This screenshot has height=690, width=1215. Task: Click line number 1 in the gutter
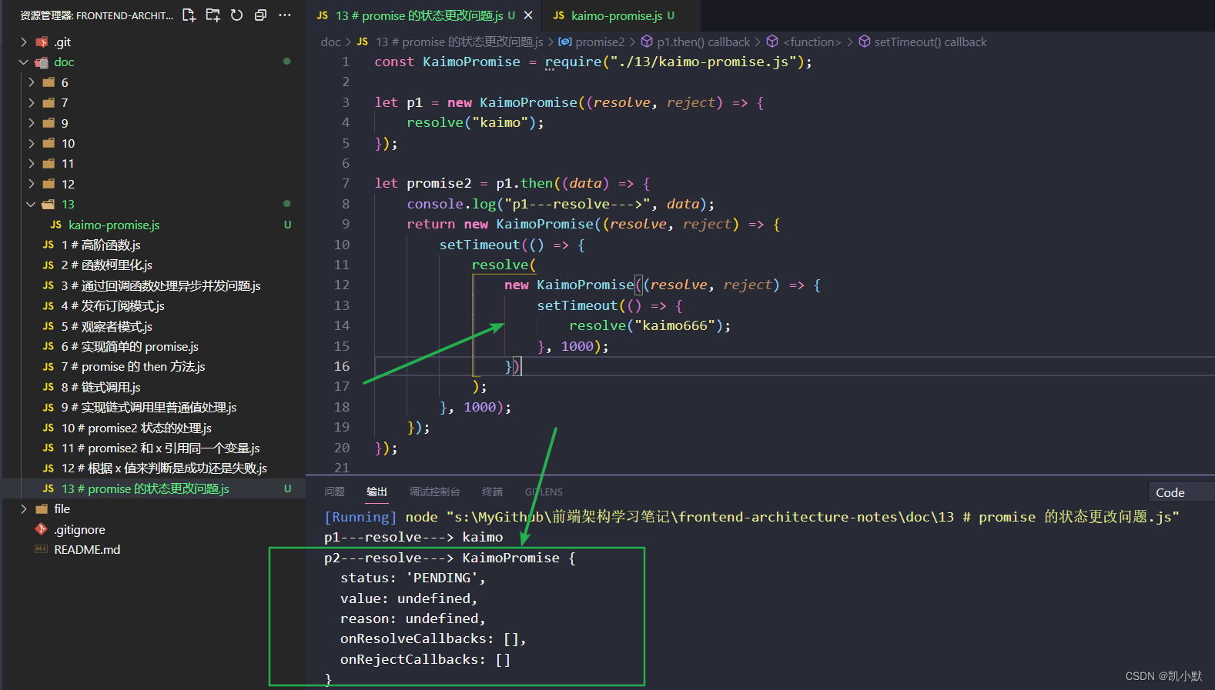tap(346, 62)
